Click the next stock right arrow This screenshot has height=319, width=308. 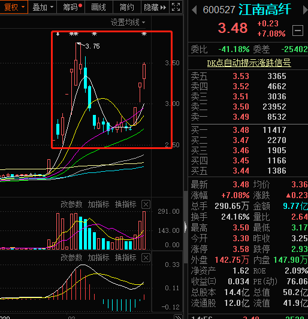click(306, 10)
